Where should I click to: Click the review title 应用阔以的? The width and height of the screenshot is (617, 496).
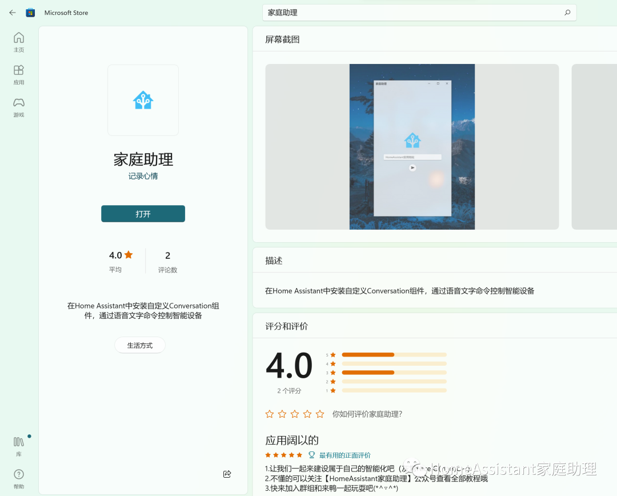[292, 440]
